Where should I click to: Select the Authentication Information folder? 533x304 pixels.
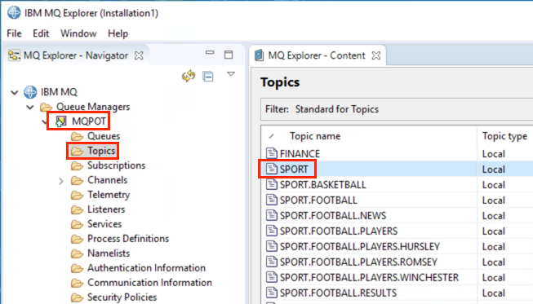pos(146,267)
